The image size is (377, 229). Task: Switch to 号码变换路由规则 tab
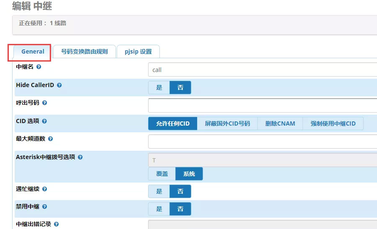point(85,51)
